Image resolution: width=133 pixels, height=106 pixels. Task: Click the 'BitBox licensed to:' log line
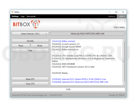(x=65, y=50)
